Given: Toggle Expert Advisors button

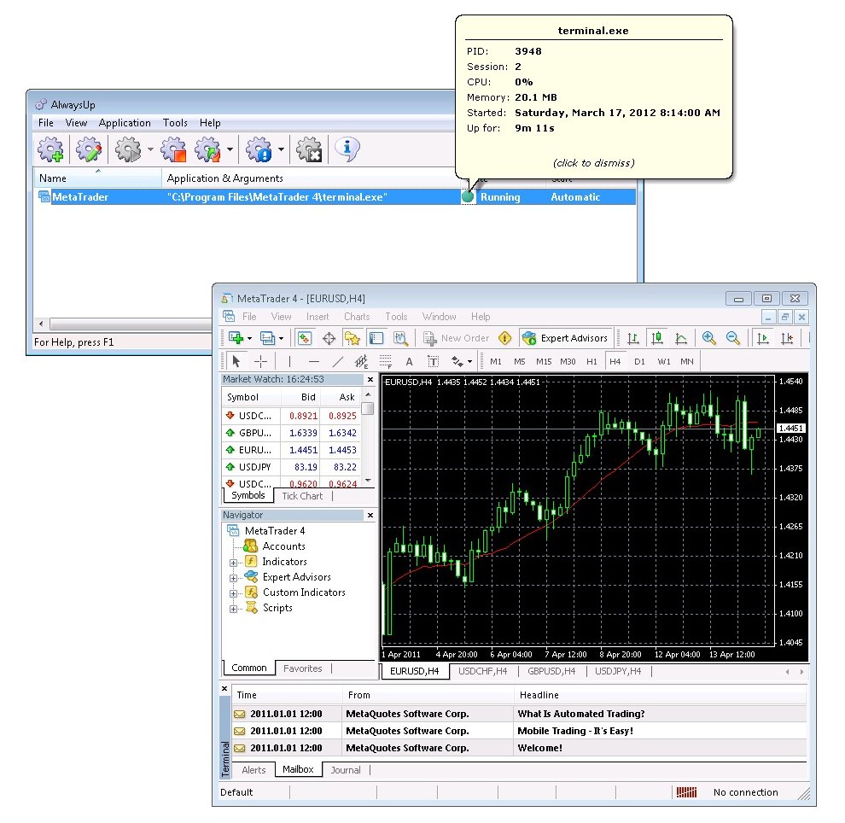Looking at the screenshot, I should (565, 338).
